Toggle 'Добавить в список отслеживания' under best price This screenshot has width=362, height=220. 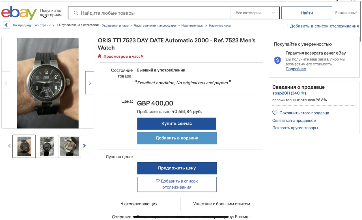coord(177,184)
